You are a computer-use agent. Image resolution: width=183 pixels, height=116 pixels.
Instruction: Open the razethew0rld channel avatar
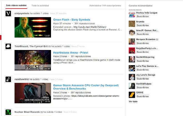point(8,79)
